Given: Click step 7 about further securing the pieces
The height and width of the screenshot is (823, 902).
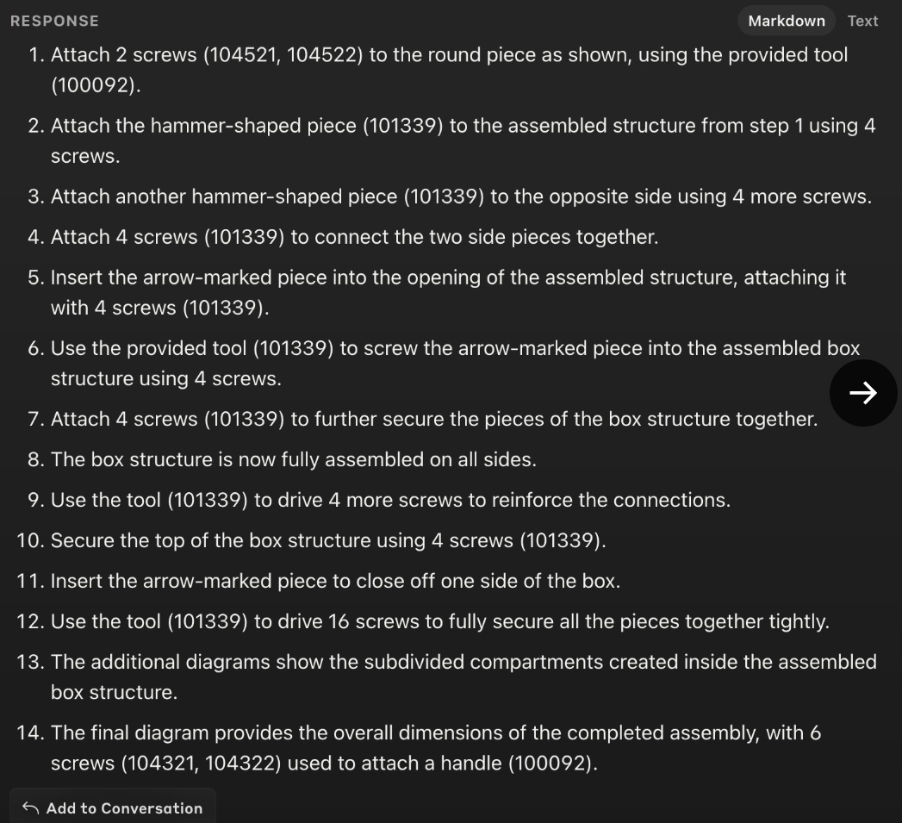Looking at the screenshot, I should (433, 420).
